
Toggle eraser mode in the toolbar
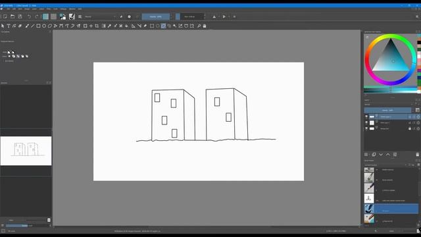click(121, 16)
